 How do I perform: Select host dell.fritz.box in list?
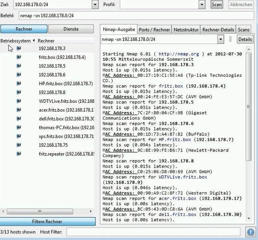67,119
